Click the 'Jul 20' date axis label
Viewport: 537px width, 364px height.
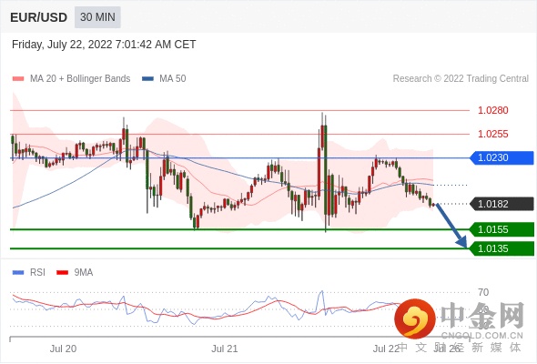[x=63, y=349]
